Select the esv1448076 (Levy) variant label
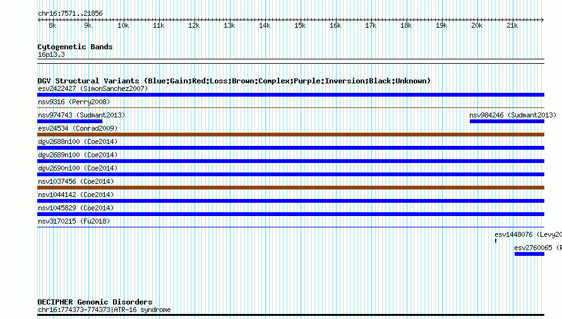 pyautogui.click(x=529, y=234)
